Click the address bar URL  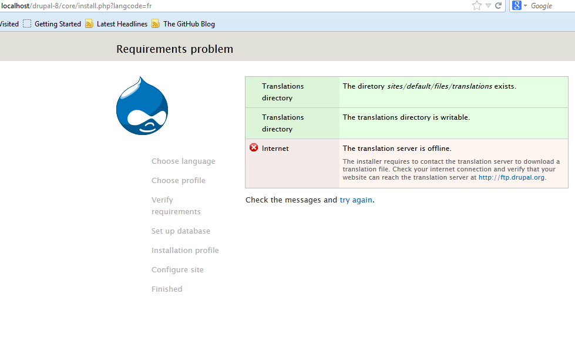click(x=76, y=5)
